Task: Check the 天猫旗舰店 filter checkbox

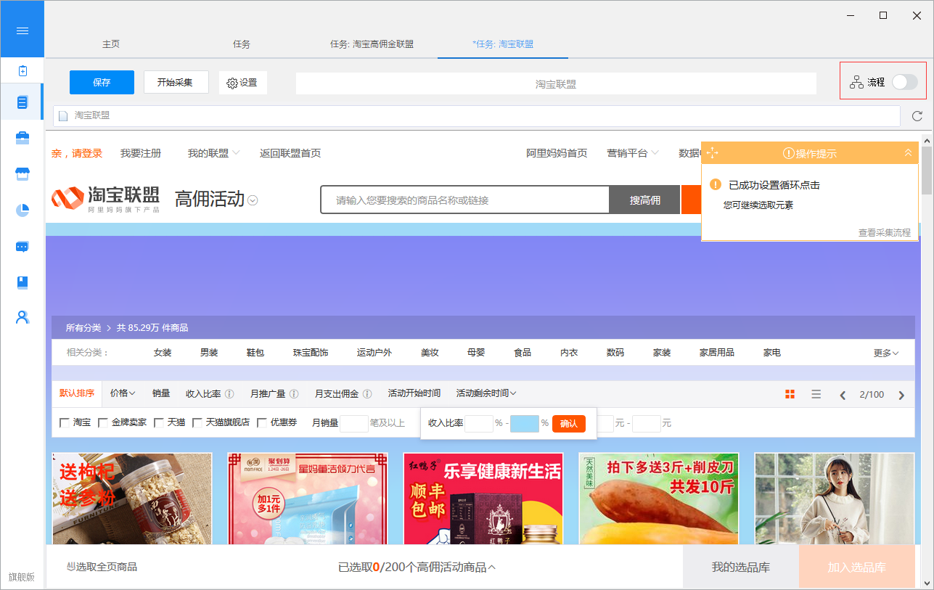Action: (x=197, y=422)
